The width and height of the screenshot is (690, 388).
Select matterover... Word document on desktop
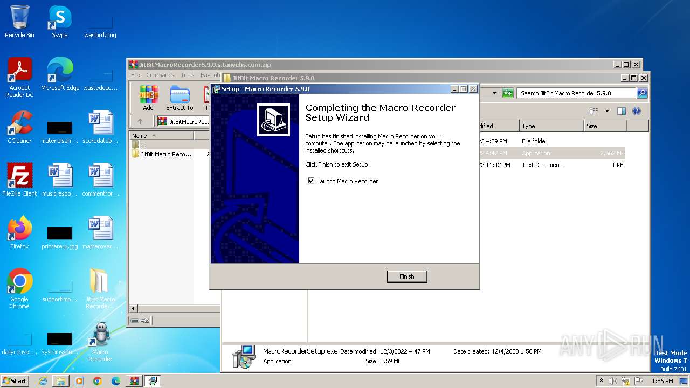click(x=100, y=232)
